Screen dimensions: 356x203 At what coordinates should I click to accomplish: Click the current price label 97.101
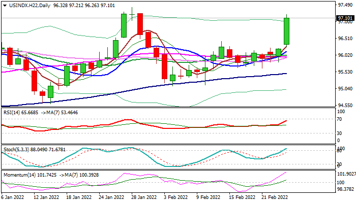[x=345, y=18]
